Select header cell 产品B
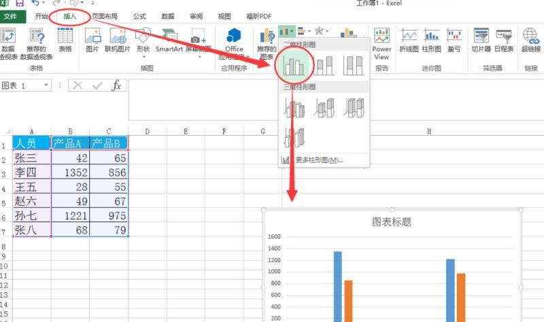The width and height of the screenshot is (544, 322). pyautogui.click(x=109, y=143)
